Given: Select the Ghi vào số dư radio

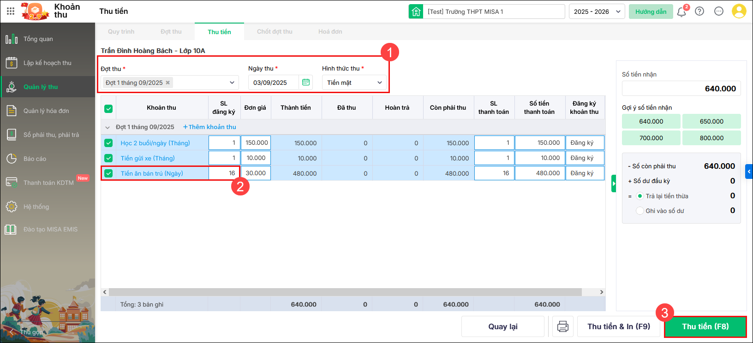Looking at the screenshot, I should coord(639,211).
